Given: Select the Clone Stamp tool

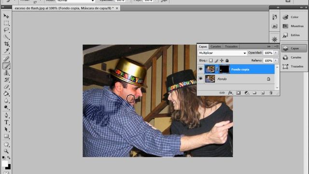Looking at the screenshot, I should (6, 73).
